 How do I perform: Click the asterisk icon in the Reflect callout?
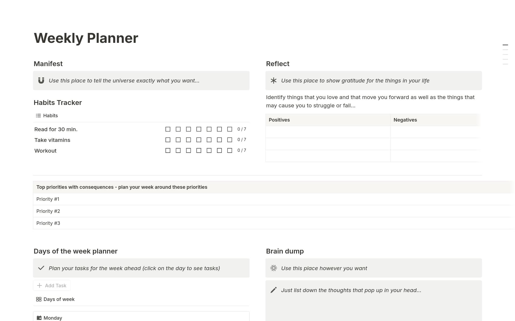273,80
